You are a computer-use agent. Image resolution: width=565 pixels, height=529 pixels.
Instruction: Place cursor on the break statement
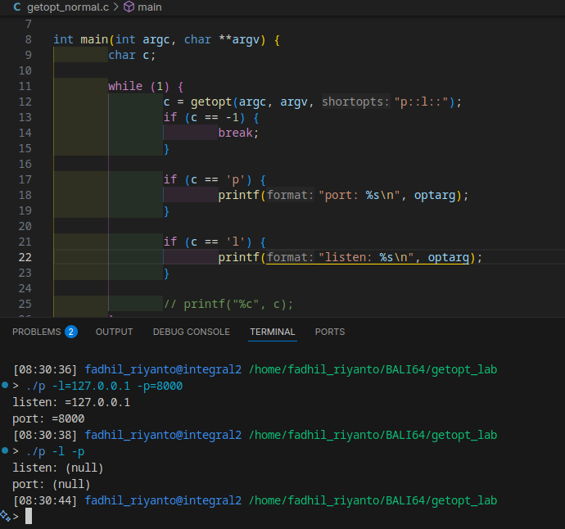237,133
